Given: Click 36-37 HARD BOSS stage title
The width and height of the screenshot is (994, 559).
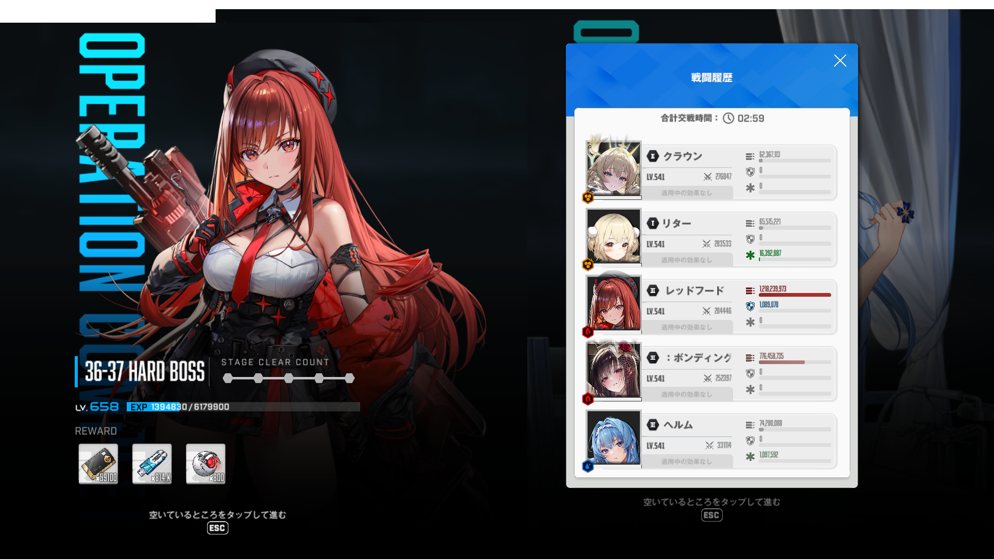Looking at the screenshot, I should click(145, 371).
